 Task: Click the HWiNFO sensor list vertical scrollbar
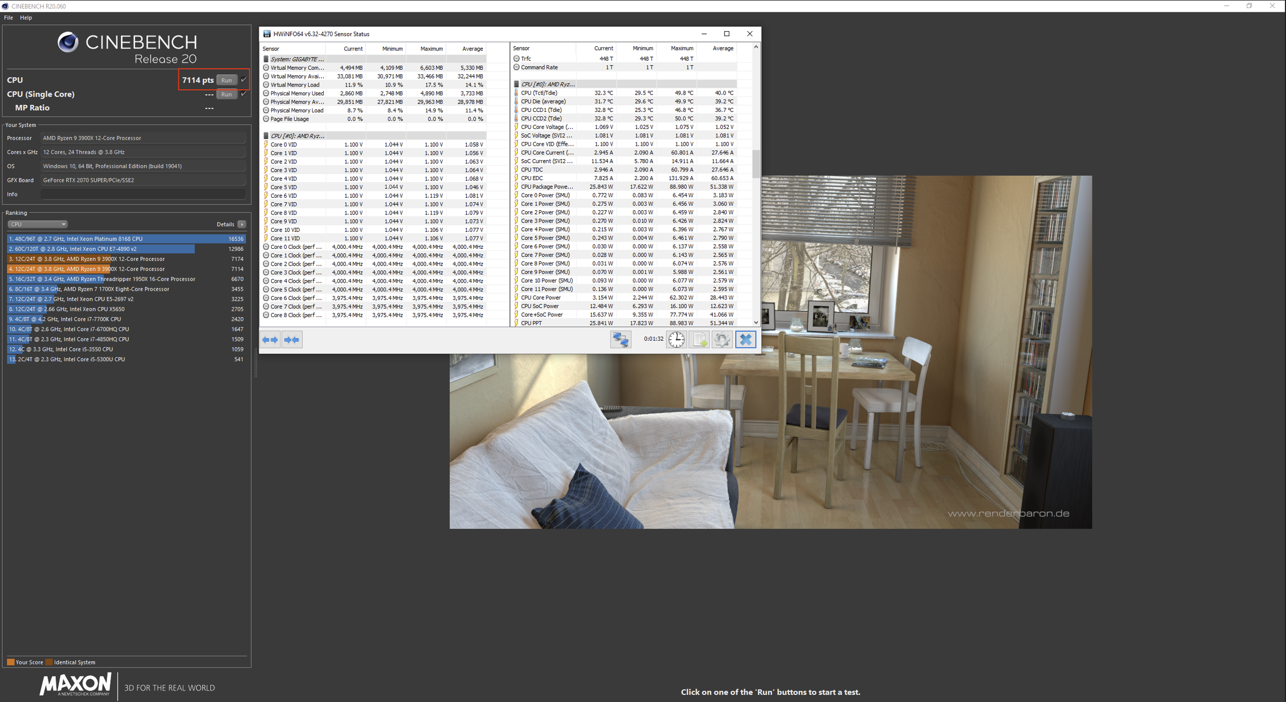click(756, 164)
